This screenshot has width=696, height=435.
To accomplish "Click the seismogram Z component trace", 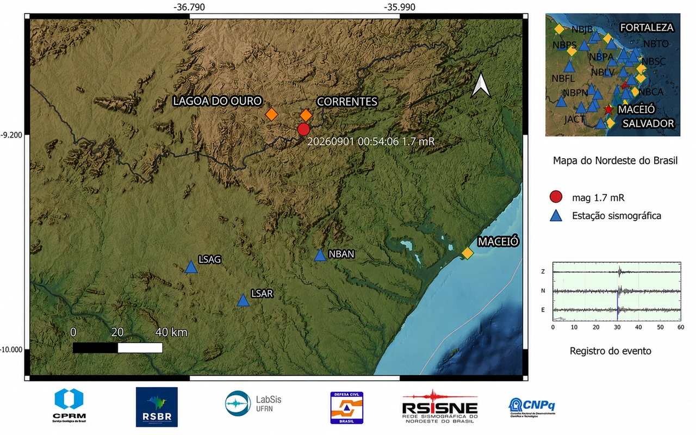I will pyautogui.click(x=617, y=272).
